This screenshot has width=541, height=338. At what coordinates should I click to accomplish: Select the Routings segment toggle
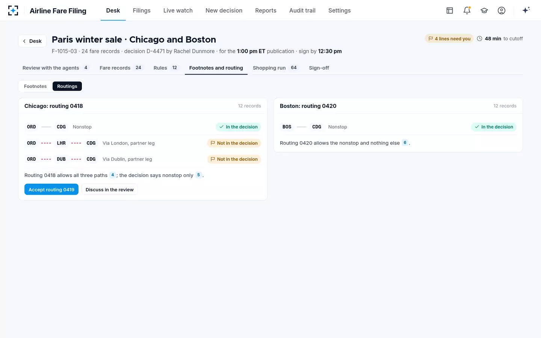(x=67, y=86)
